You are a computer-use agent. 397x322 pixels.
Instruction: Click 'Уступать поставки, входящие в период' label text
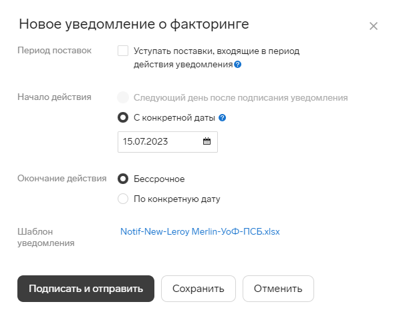point(217,51)
